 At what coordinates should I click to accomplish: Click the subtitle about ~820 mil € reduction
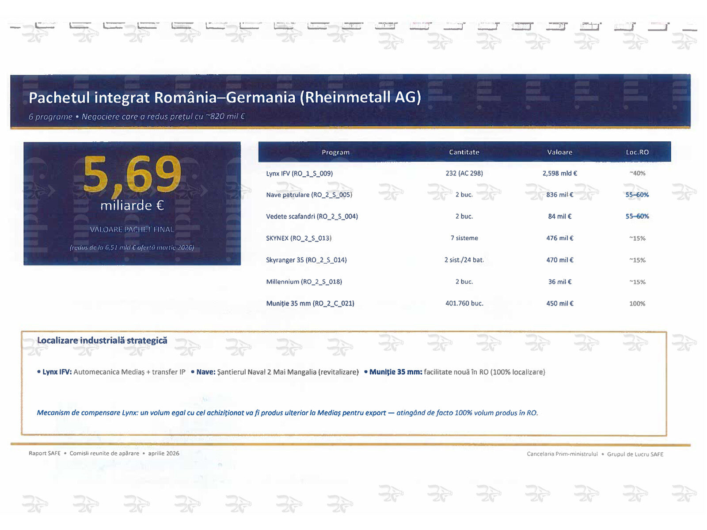point(137,117)
